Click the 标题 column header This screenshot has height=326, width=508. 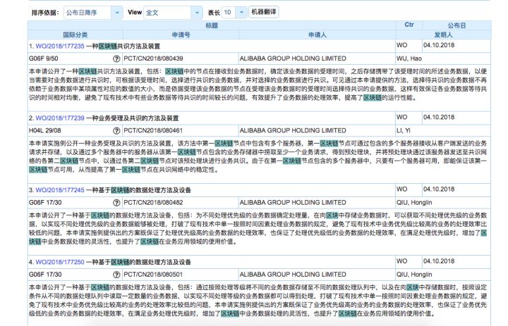212,25
